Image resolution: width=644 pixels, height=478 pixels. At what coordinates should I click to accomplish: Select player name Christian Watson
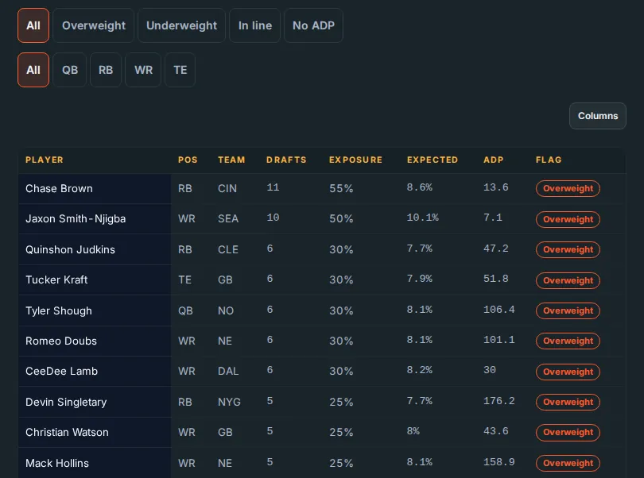(x=67, y=433)
